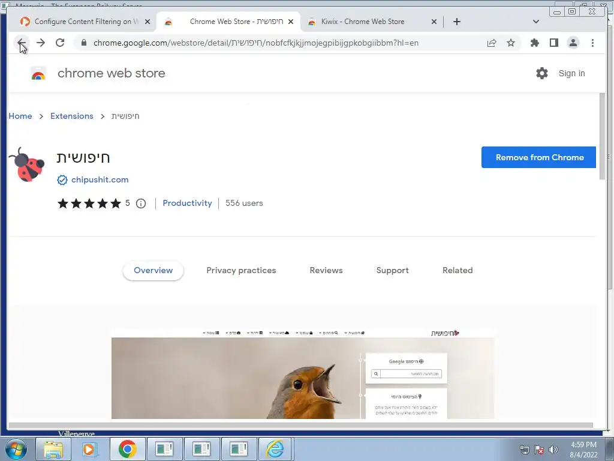
Task: Select the Overview tab
Action: click(153, 271)
